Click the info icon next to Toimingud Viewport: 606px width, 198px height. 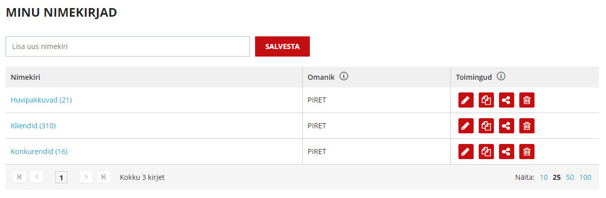tap(501, 77)
